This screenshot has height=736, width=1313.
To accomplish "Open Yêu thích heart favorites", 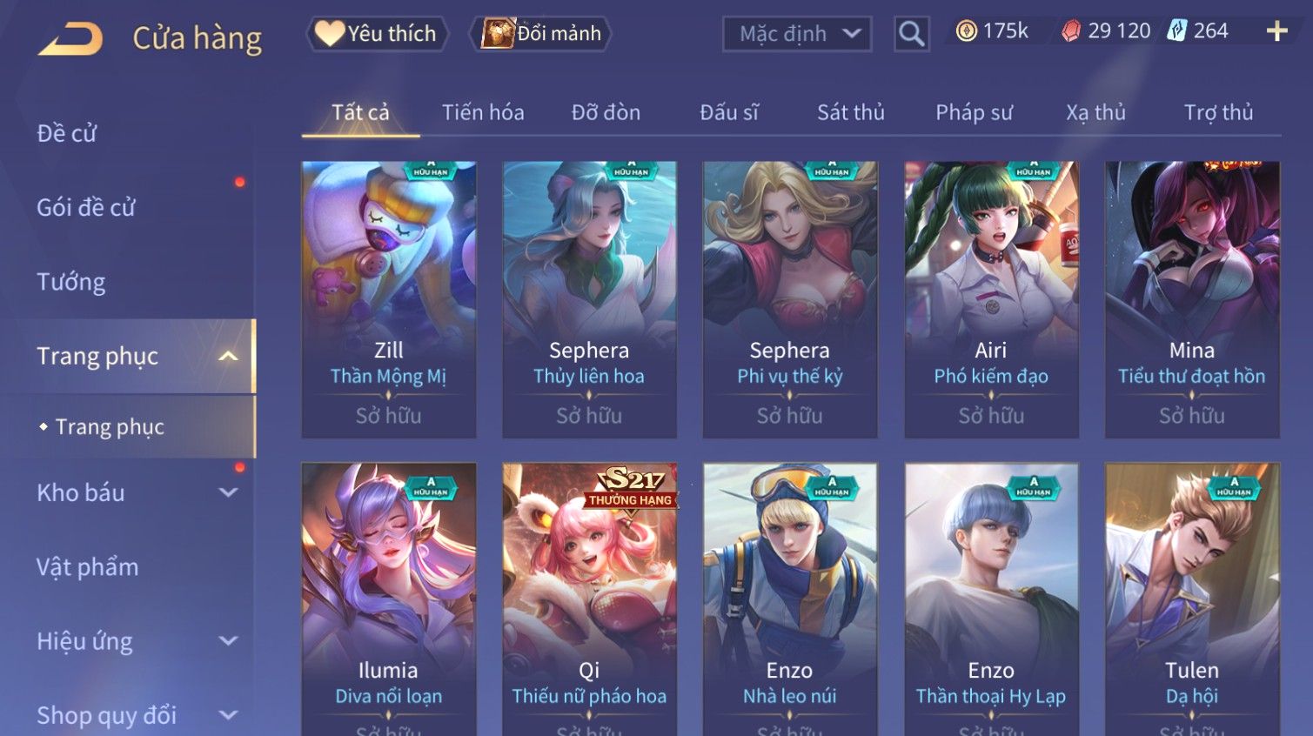I will coord(377,34).
